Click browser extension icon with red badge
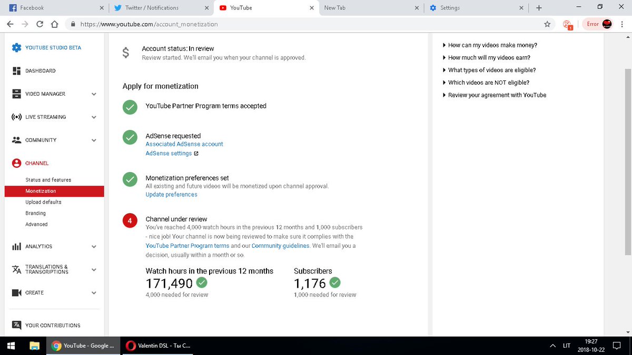Image resolution: width=632 pixels, height=355 pixels. point(567,24)
